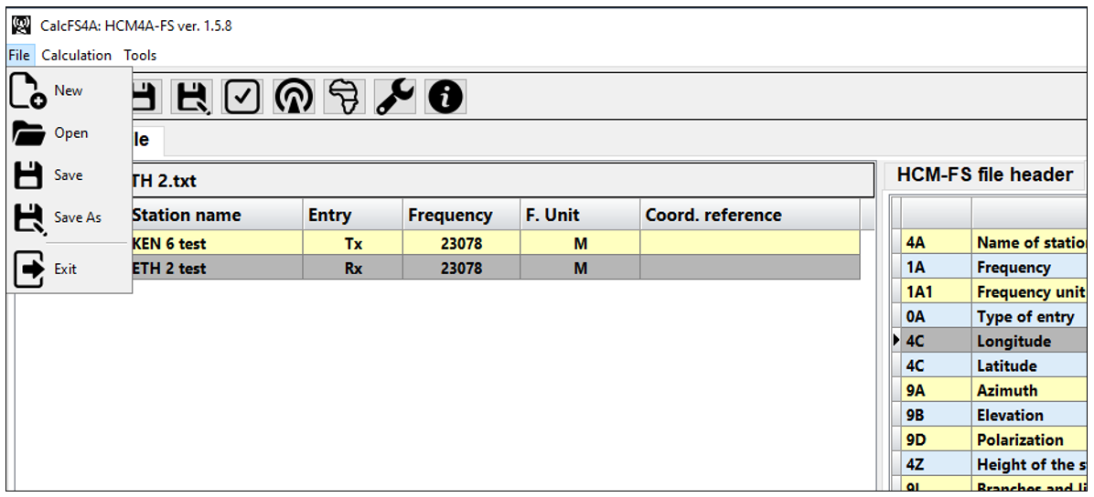Click the wrench settings toolbar icon
This screenshot has width=1094, height=497.
click(395, 97)
